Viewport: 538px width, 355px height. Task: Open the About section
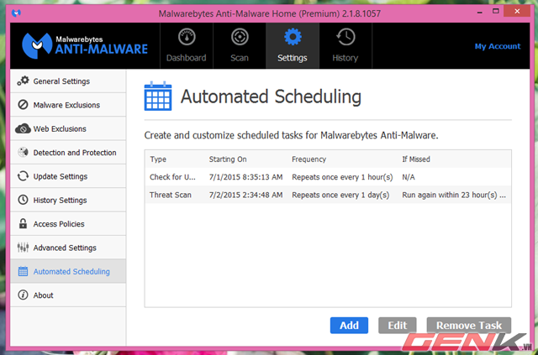pyautogui.click(x=68, y=295)
